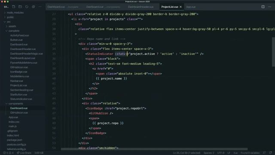
Task: Open App.vue in the file tree
Action: tap(13, 117)
